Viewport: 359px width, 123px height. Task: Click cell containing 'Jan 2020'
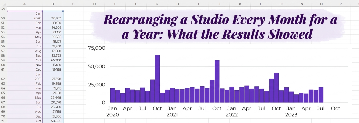click(x=25, y=16)
